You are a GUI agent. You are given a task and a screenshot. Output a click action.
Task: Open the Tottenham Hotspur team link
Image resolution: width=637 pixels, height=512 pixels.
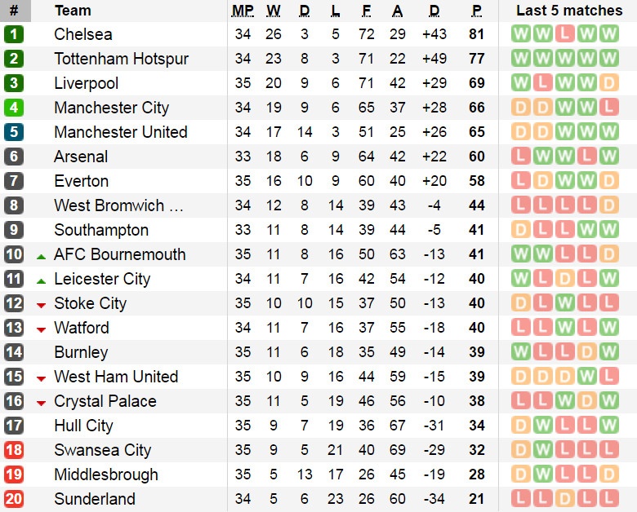[121, 59]
